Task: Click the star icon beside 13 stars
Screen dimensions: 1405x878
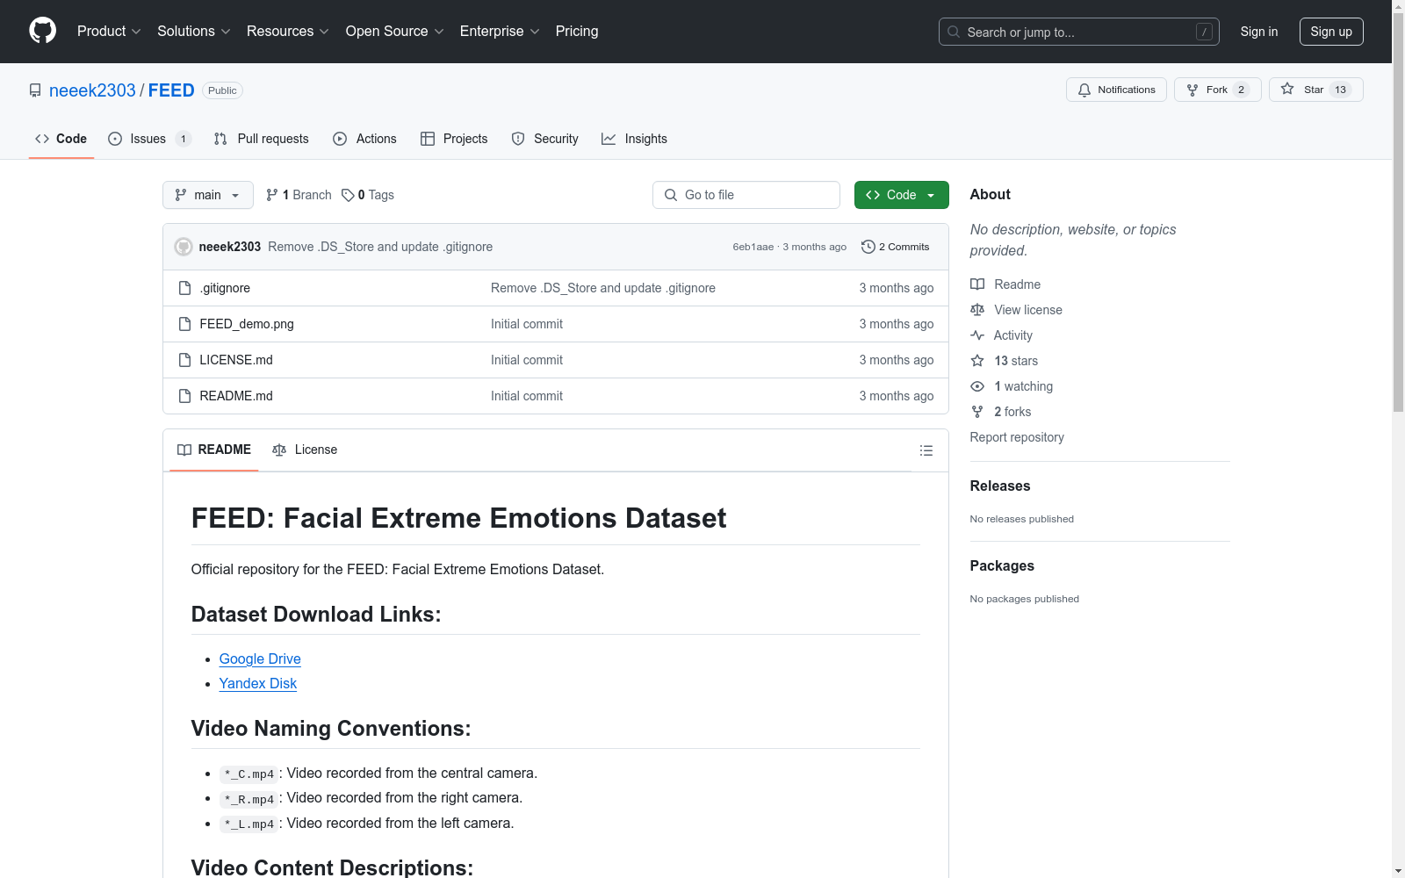Action: coord(977,361)
